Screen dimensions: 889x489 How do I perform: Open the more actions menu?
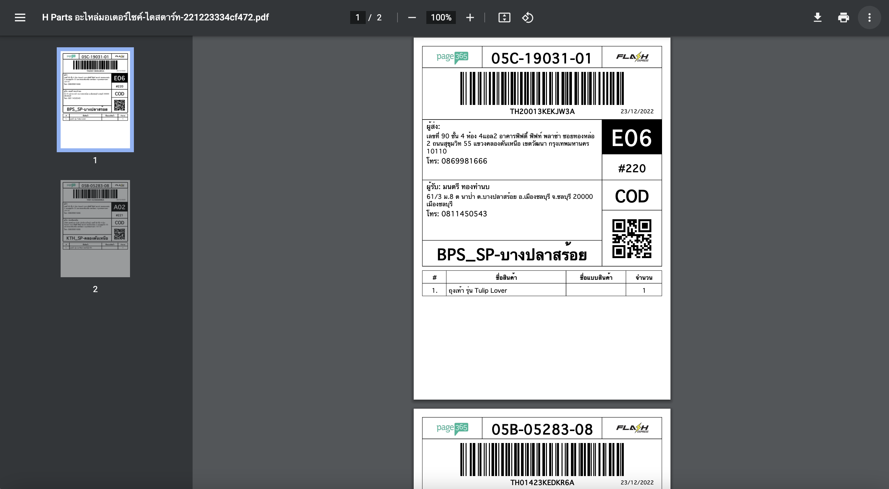click(869, 17)
